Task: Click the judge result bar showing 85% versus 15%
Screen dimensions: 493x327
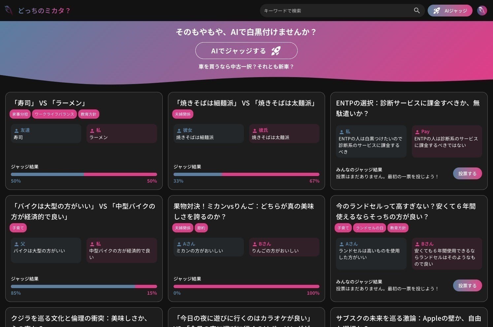Action: click(x=84, y=286)
